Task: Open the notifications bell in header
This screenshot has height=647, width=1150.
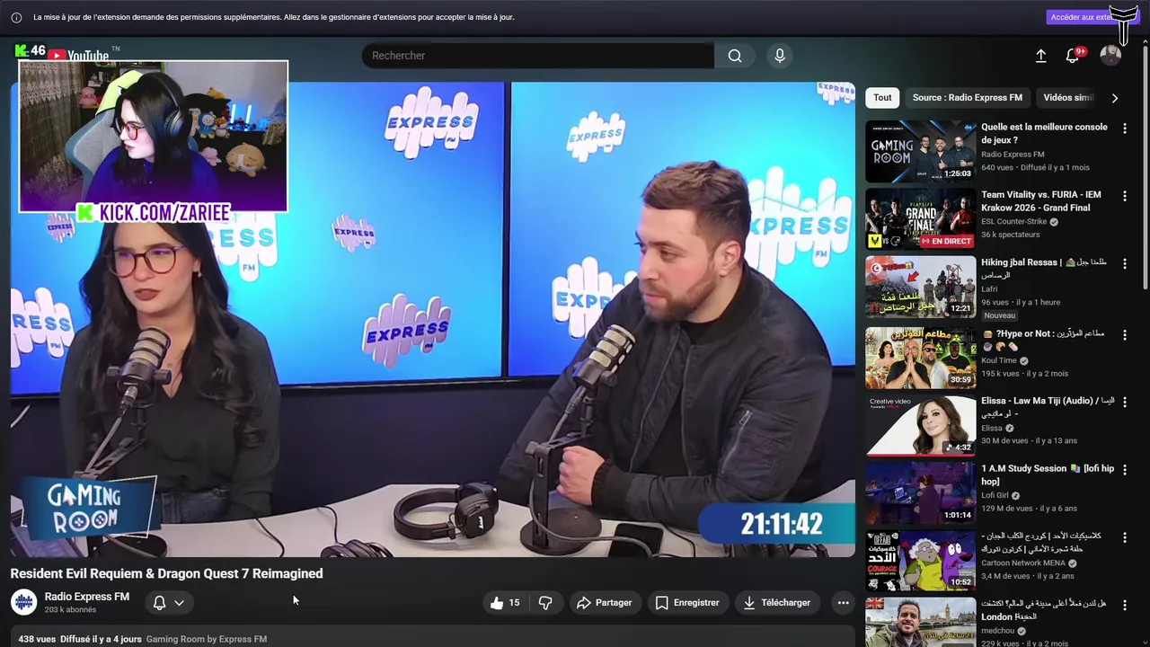Action: click(1073, 56)
